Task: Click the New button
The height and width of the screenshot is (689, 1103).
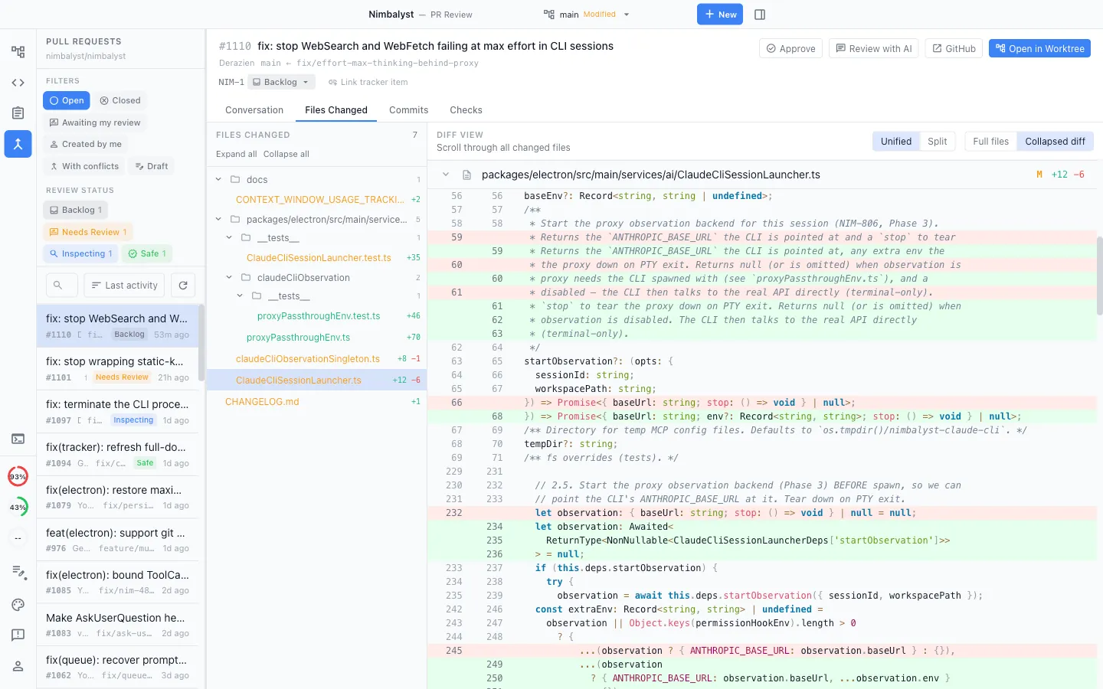Action: (720, 15)
